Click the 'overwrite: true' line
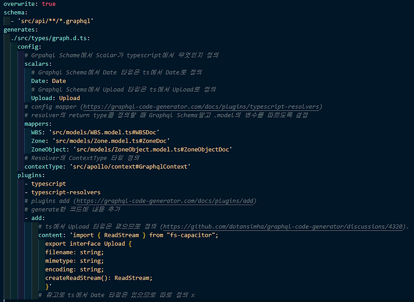Screen dimensions: 414x302 (x=29, y=4)
